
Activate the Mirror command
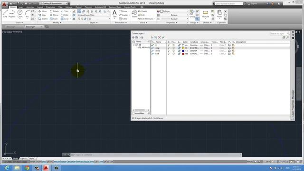point(54,15)
